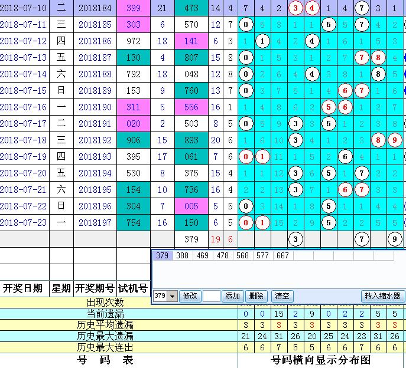The width and height of the screenshot is (406, 368).
Task: Click the 删除 button
Action: [256, 296]
